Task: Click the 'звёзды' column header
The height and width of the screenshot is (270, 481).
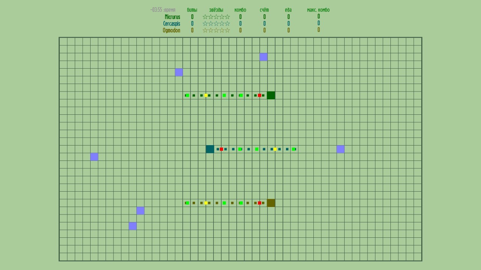Action: pyautogui.click(x=216, y=10)
